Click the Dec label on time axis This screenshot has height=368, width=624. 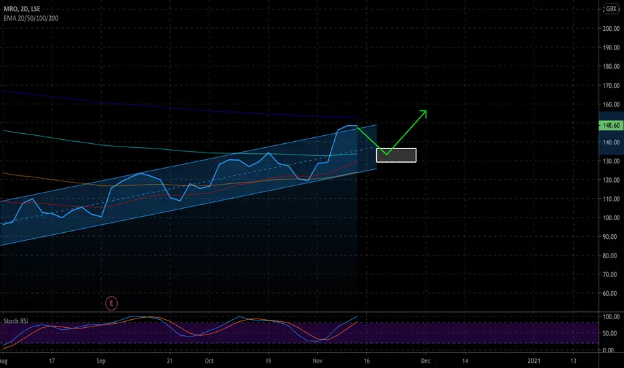coord(425,361)
